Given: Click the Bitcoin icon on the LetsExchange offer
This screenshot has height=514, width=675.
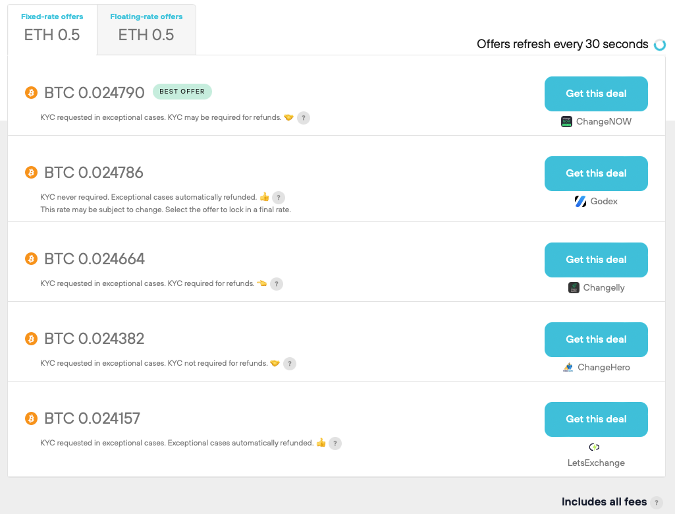Looking at the screenshot, I should (30, 418).
